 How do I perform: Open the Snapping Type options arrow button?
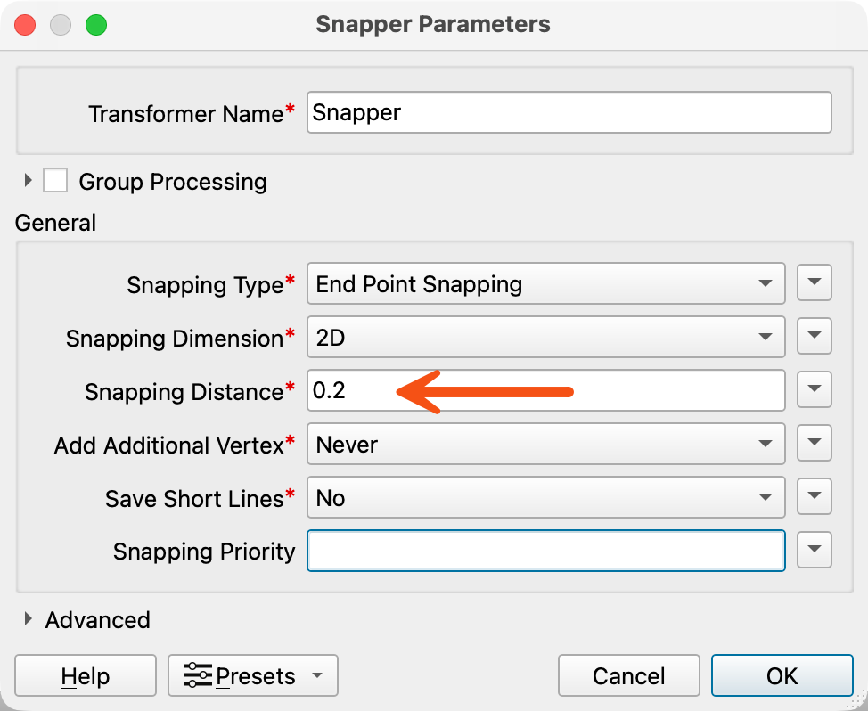pyautogui.click(x=814, y=282)
